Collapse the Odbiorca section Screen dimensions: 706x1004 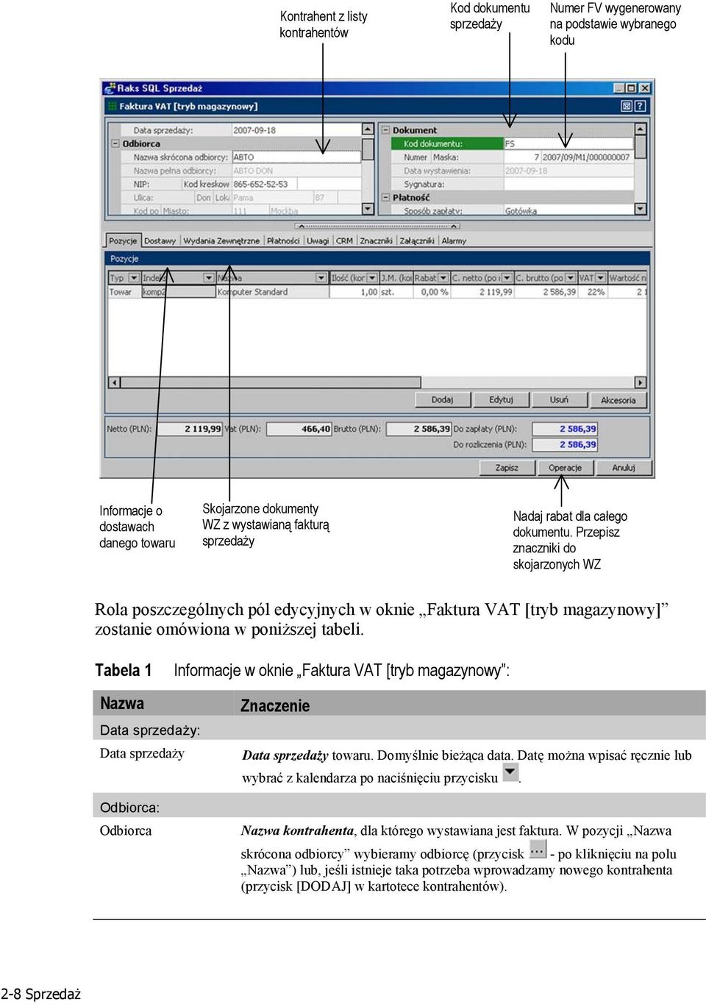115,143
